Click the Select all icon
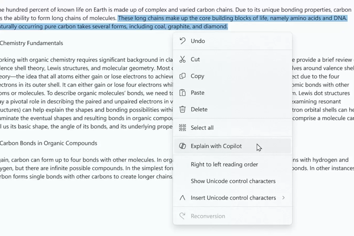The height and width of the screenshot is (236, 354). (x=183, y=128)
